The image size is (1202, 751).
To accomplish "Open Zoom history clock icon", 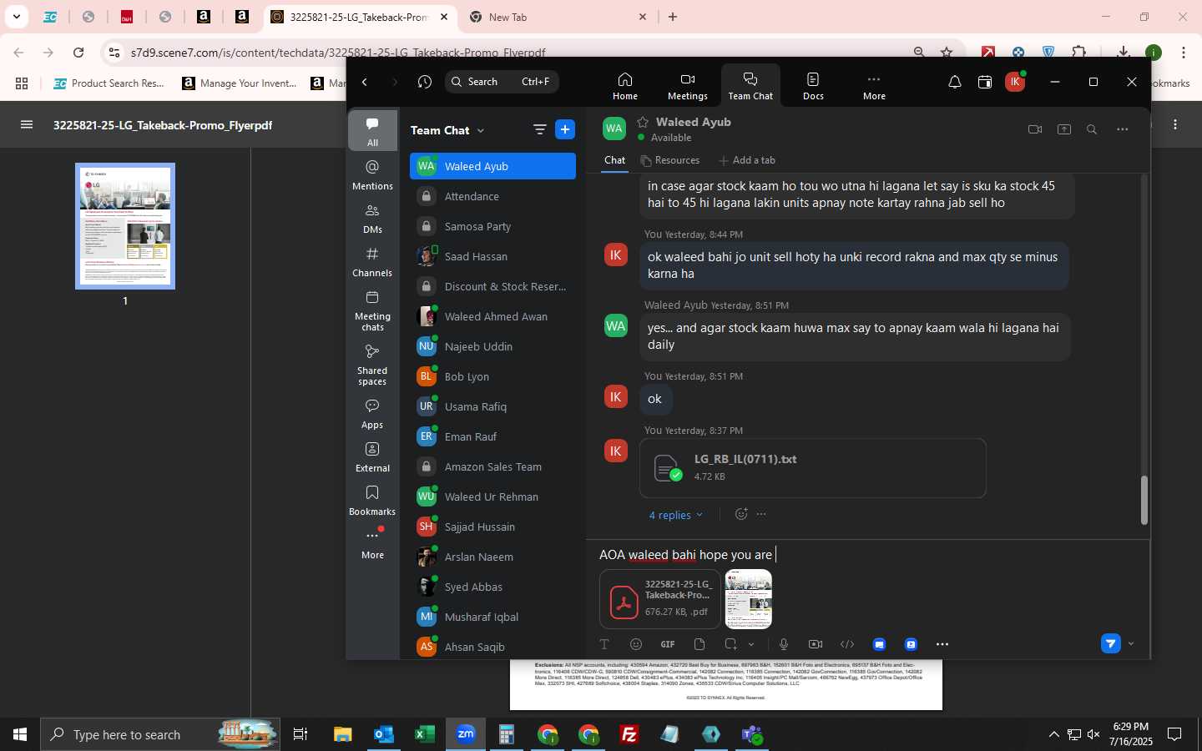I will coord(425,82).
